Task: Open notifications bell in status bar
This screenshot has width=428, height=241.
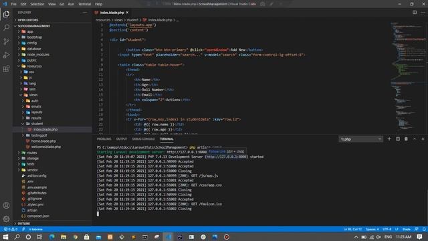Action: pyautogui.click(x=424, y=229)
